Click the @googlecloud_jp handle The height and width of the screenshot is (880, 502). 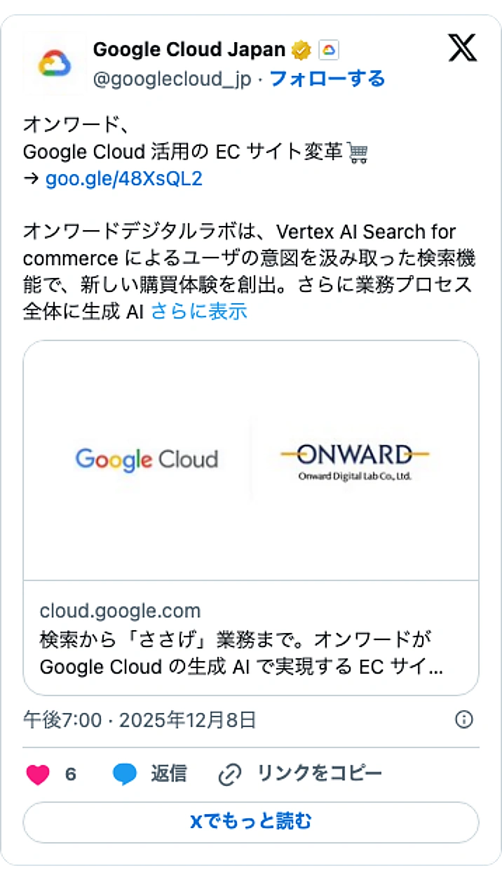(171, 79)
